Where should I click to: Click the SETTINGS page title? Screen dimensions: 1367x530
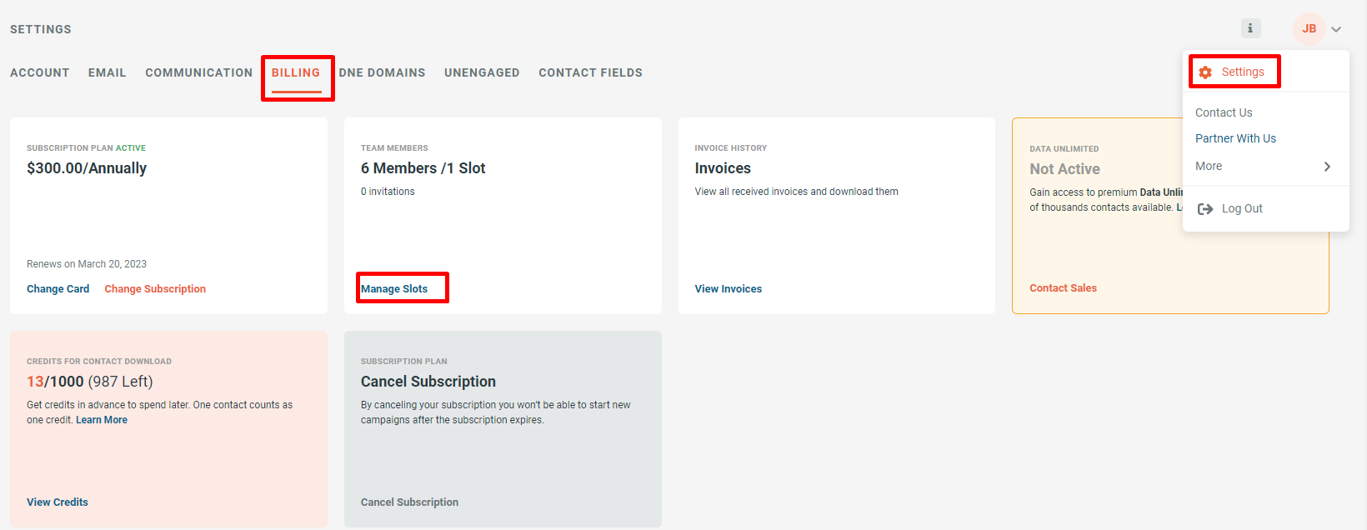41,29
